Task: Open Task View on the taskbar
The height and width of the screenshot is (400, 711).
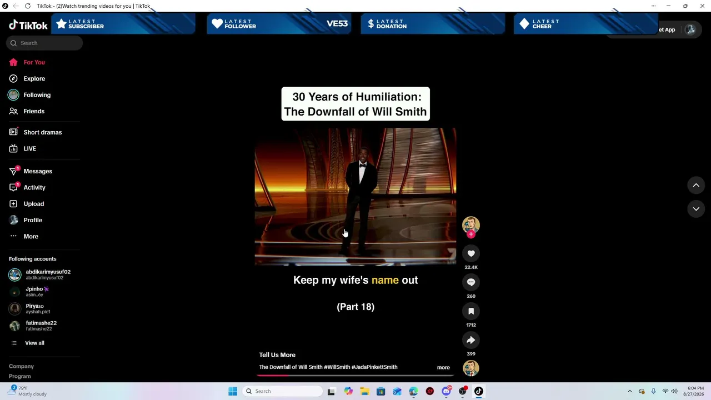Action: (x=331, y=391)
